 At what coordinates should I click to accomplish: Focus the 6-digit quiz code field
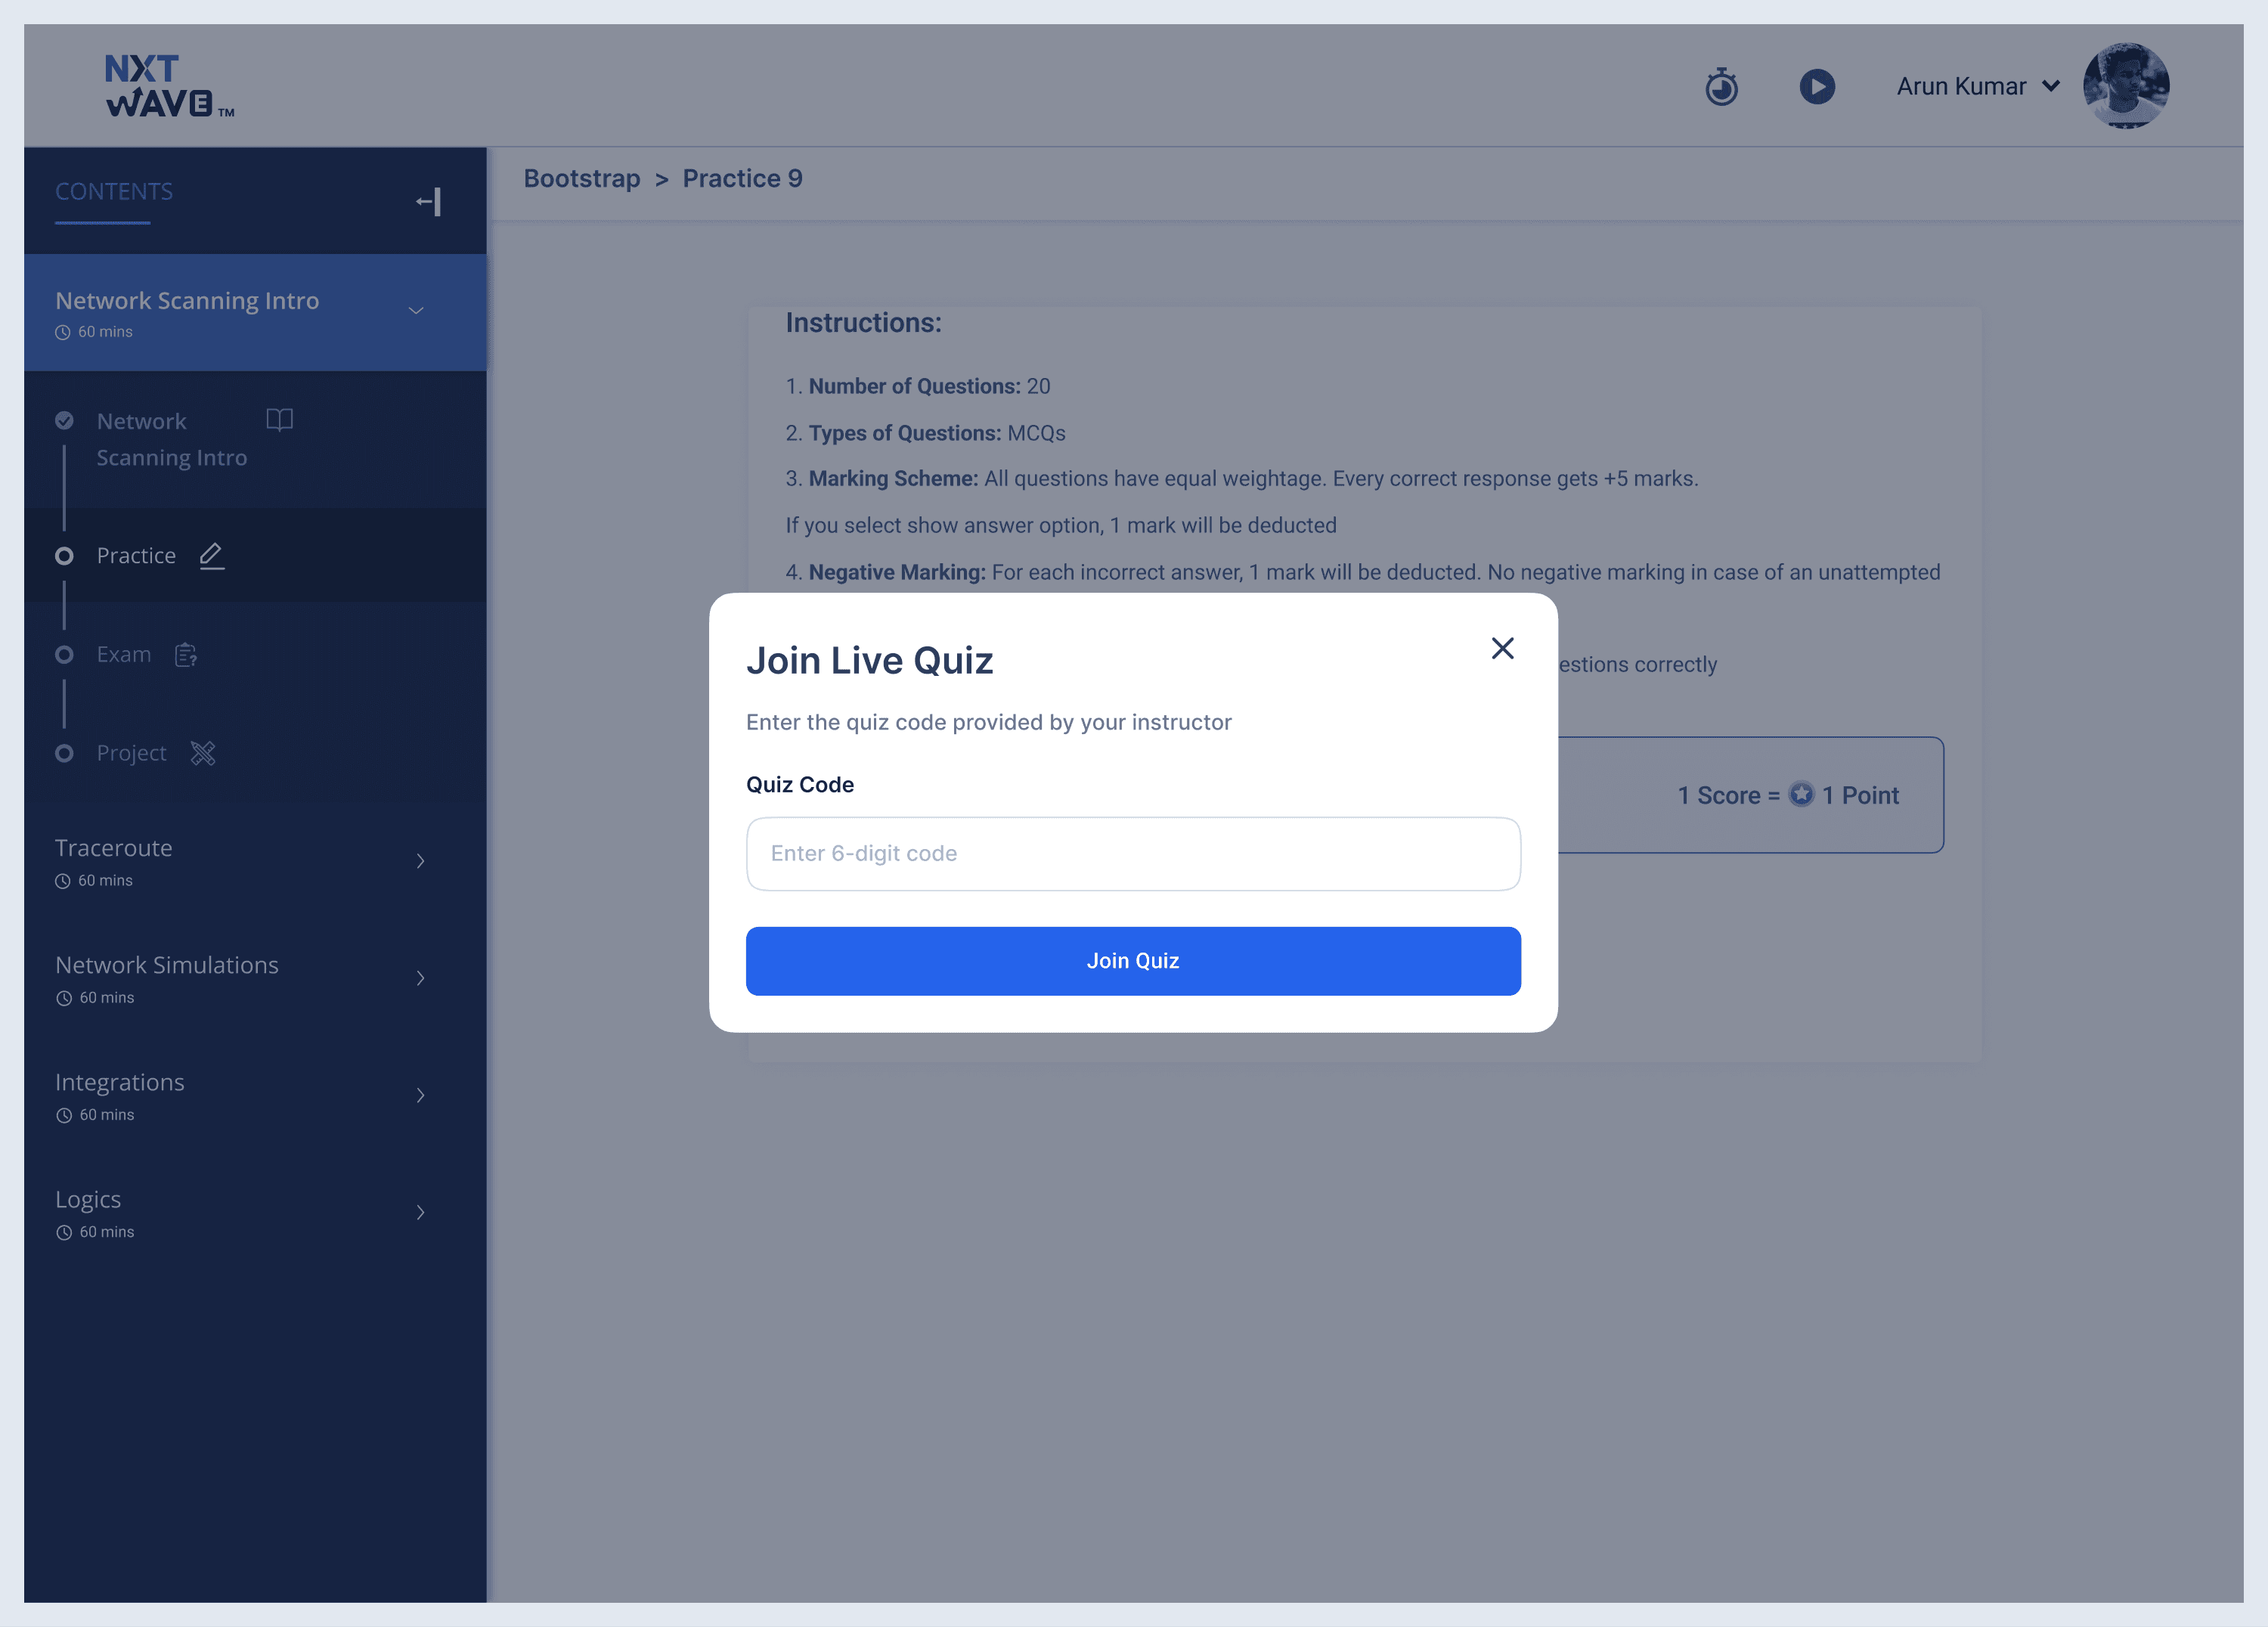(x=1133, y=854)
